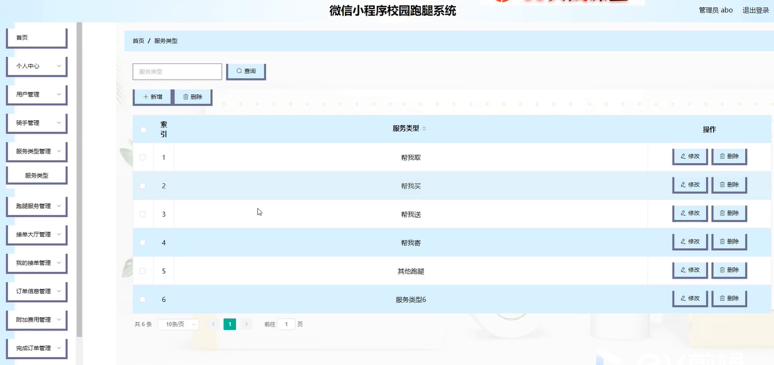Click the 服务类型 search input field
The width and height of the screenshot is (774, 365).
(x=177, y=71)
